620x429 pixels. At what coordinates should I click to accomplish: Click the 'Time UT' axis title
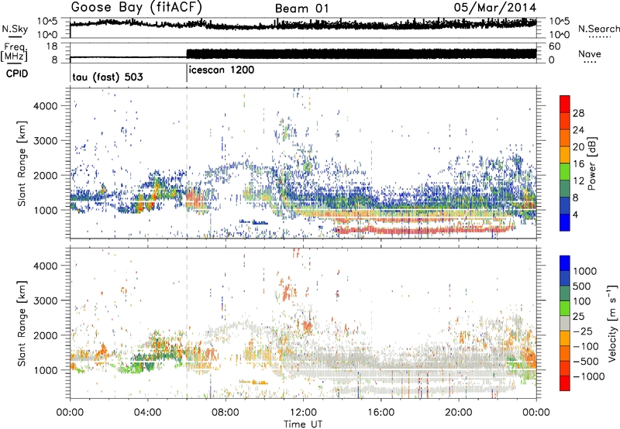(x=303, y=424)
